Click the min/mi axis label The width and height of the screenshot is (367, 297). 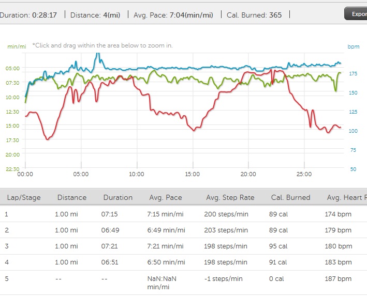(17, 46)
